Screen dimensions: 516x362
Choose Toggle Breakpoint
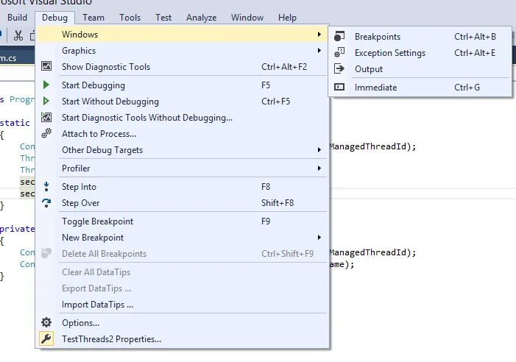click(182, 221)
